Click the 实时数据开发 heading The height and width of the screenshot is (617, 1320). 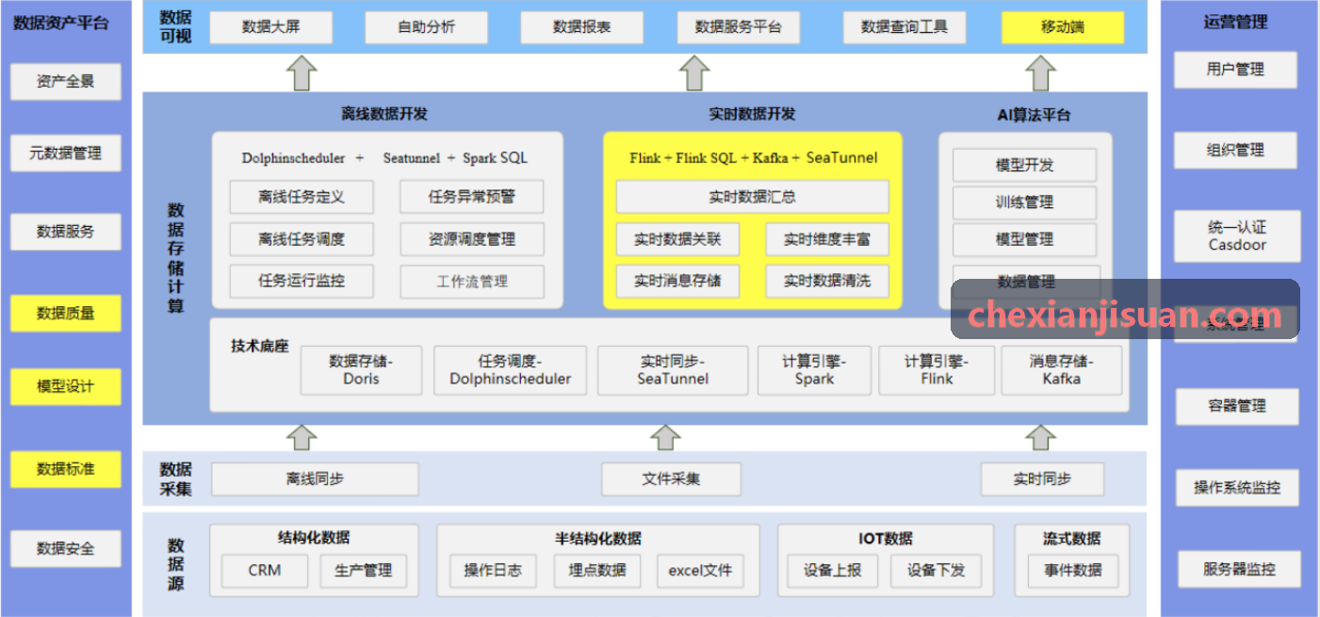[x=752, y=114]
